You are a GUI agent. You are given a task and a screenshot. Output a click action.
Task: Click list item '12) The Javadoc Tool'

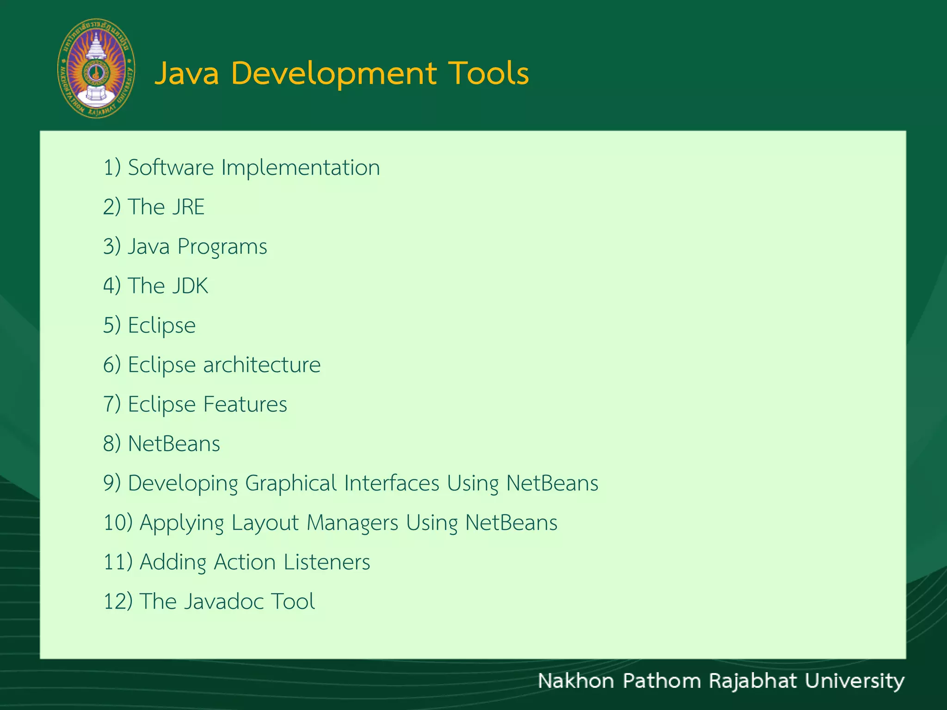pyautogui.click(x=209, y=601)
